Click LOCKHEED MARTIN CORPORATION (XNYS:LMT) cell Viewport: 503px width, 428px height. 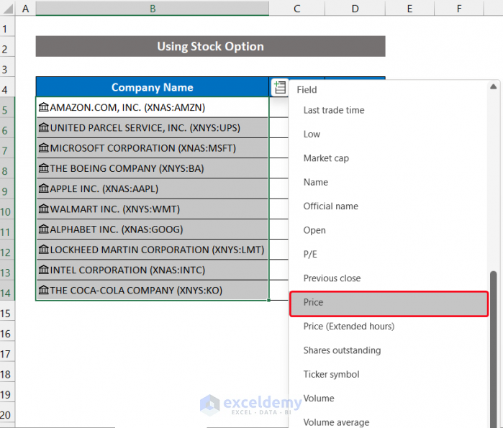pos(153,250)
